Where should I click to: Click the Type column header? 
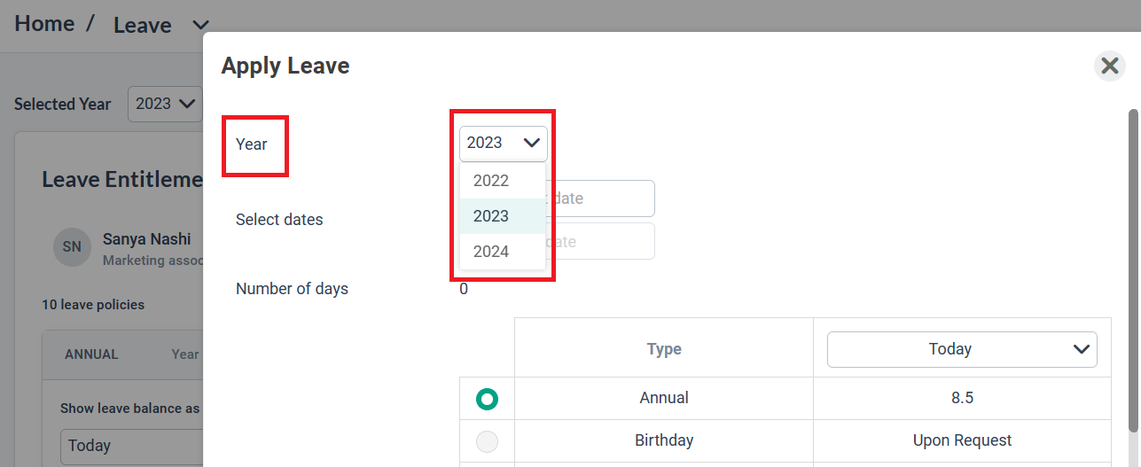tap(664, 349)
